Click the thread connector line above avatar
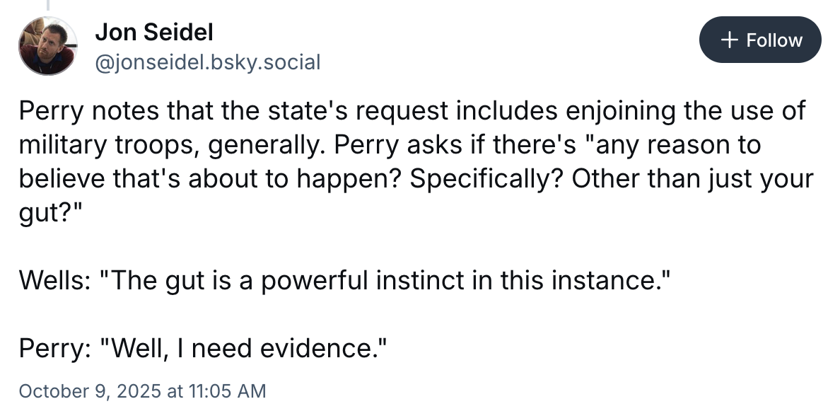Viewport: 840px width, 416px height. point(48,6)
